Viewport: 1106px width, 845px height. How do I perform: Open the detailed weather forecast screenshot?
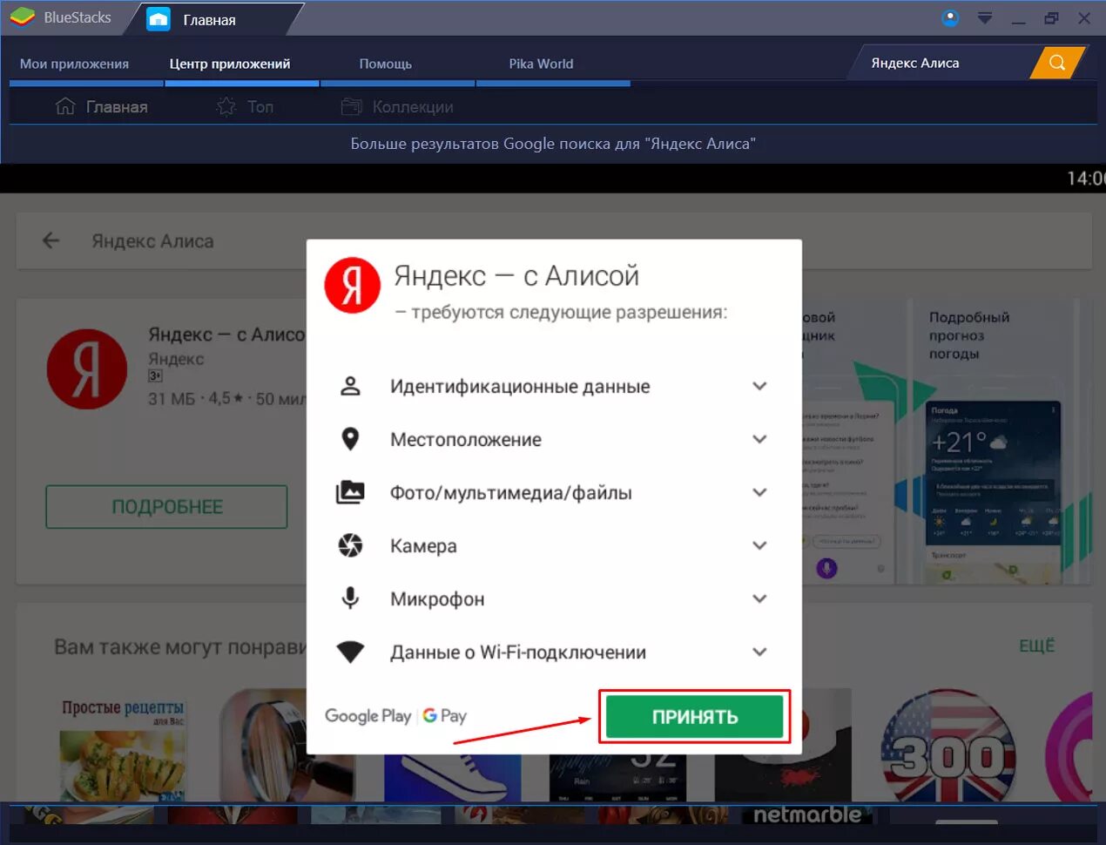(x=993, y=443)
